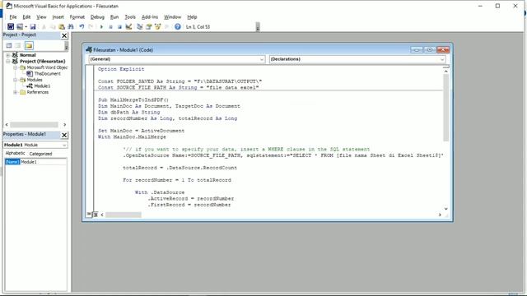Image resolution: width=527 pixels, height=296 pixels.
Task: Switch to the Alphabetic properties tab
Action: (15, 153)
